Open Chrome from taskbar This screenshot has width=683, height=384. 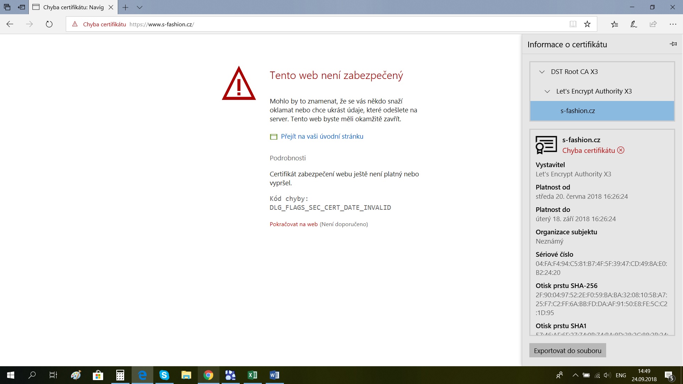pos(208,375)
